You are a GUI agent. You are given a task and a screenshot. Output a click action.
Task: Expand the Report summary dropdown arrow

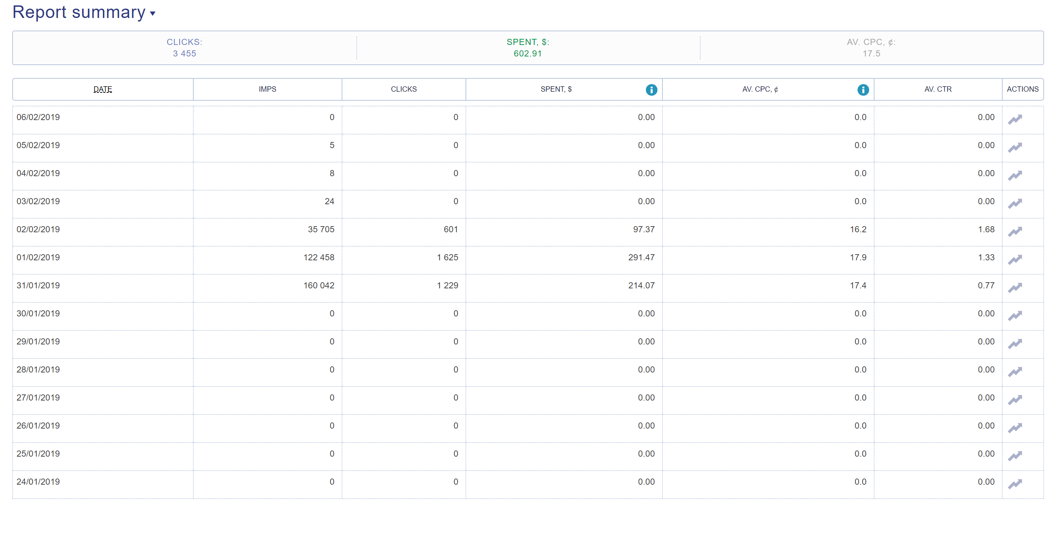(153, 14)
